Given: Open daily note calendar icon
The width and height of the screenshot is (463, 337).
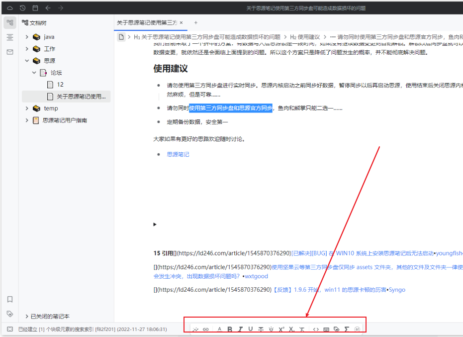Looking at the screenshot, I should coord(35,8).
